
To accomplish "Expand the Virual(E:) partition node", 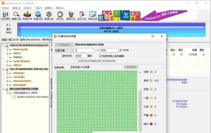I will (x=7, y=77).
